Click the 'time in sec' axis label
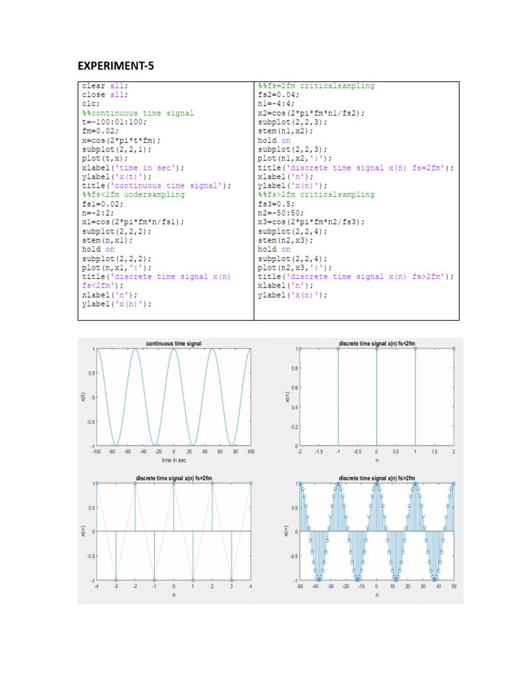The image size is (508, 677). (174, 461)
